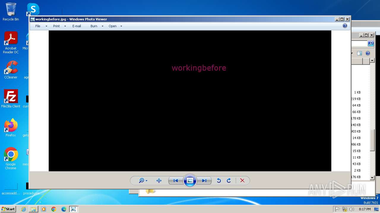Expand the Print dropdown arrow
This screenshot has width=380, height=213.
[x=65, y=26]
